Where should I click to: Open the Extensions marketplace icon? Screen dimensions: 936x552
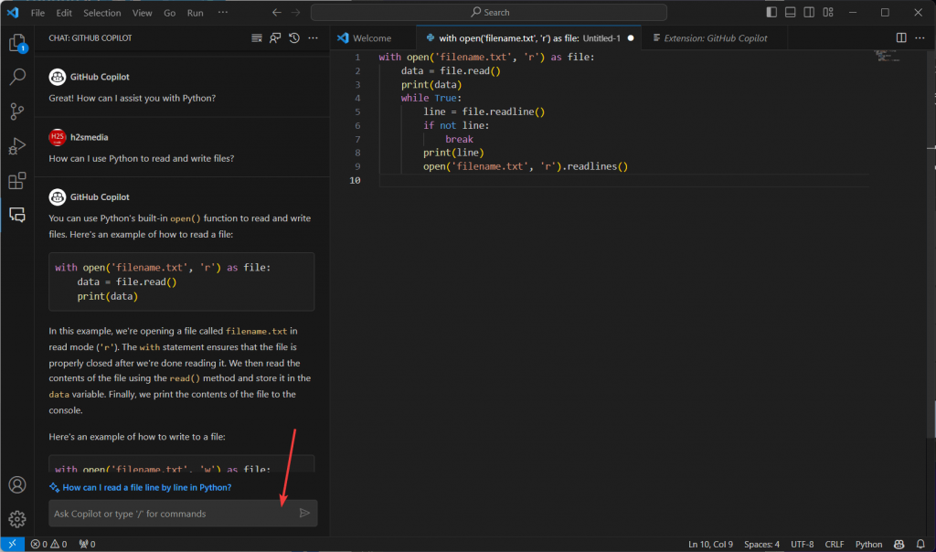click(16, 180)
